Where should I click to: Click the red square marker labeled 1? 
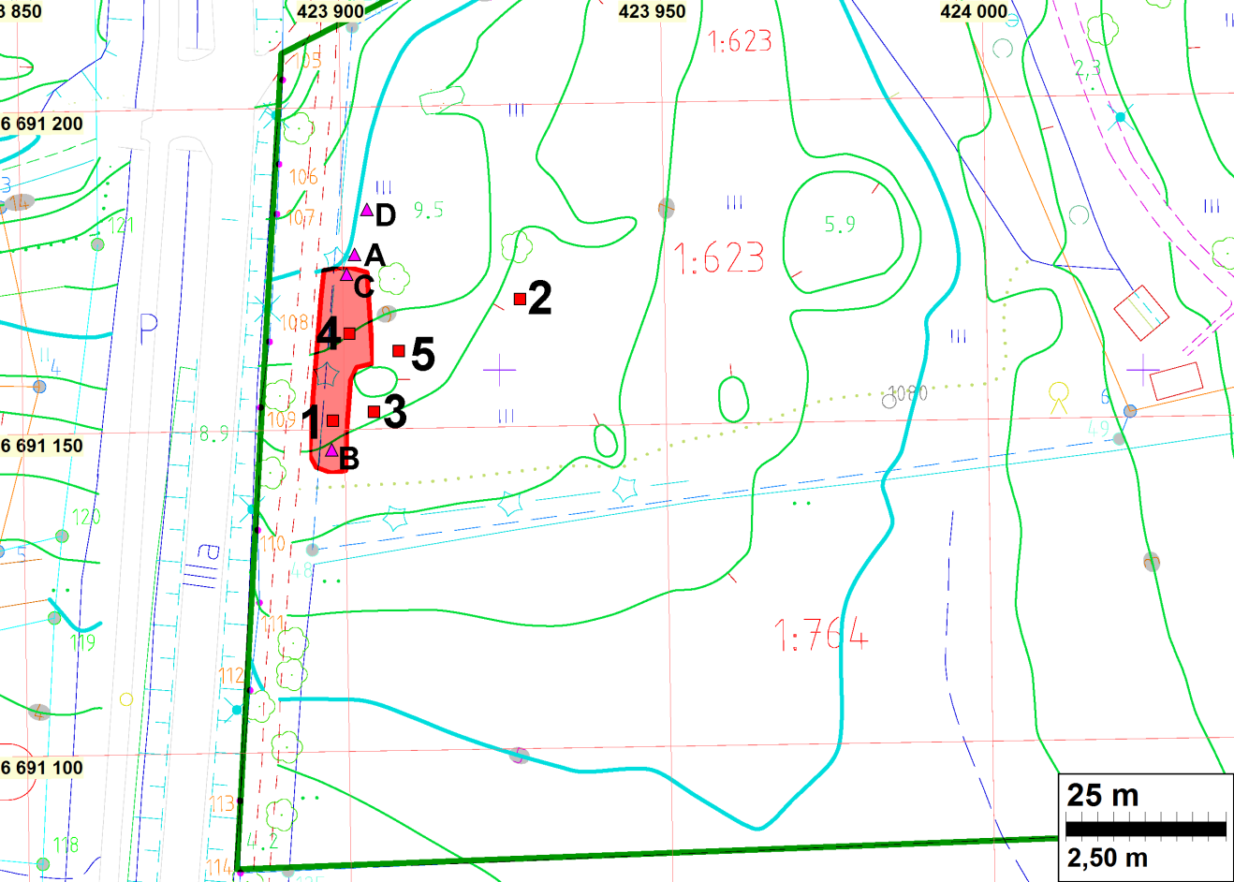tap(332, 420)
